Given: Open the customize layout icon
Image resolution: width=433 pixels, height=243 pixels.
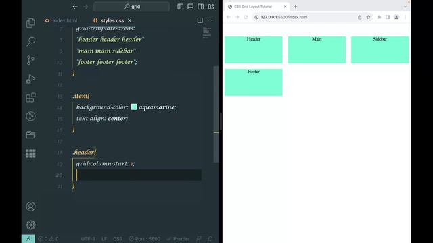Looking at the screenshot, I should pos(211,7).
